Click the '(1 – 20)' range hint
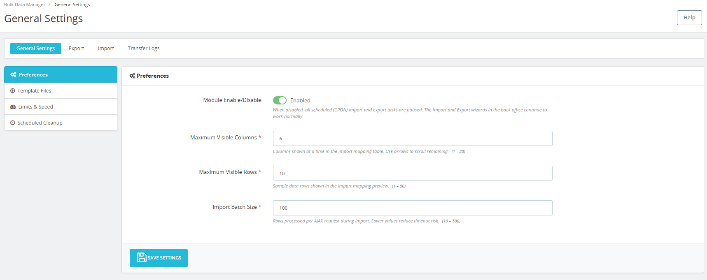The height and width of the screenshot is (280, 707). [458, 152]
